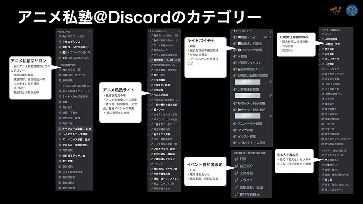
Task: Join 室井雑談&チャット voice channel
Action: (251, 69)
